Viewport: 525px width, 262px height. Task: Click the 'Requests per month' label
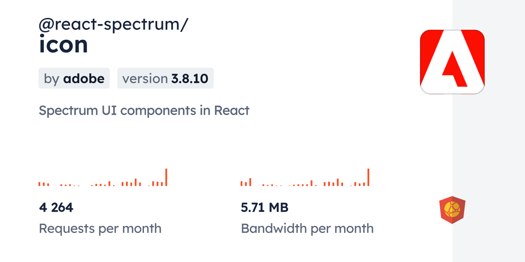[100, 228]
